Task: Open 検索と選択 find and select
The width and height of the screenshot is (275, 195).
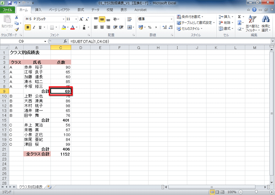Action: (x=266, y=24)
